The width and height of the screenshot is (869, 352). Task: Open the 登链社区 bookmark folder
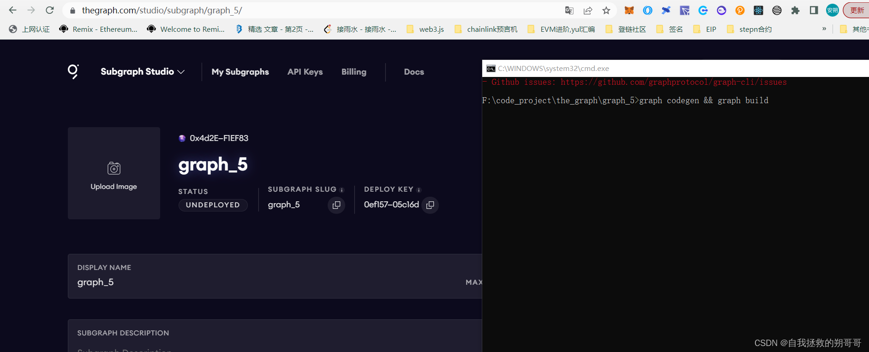tap(625, 29)
